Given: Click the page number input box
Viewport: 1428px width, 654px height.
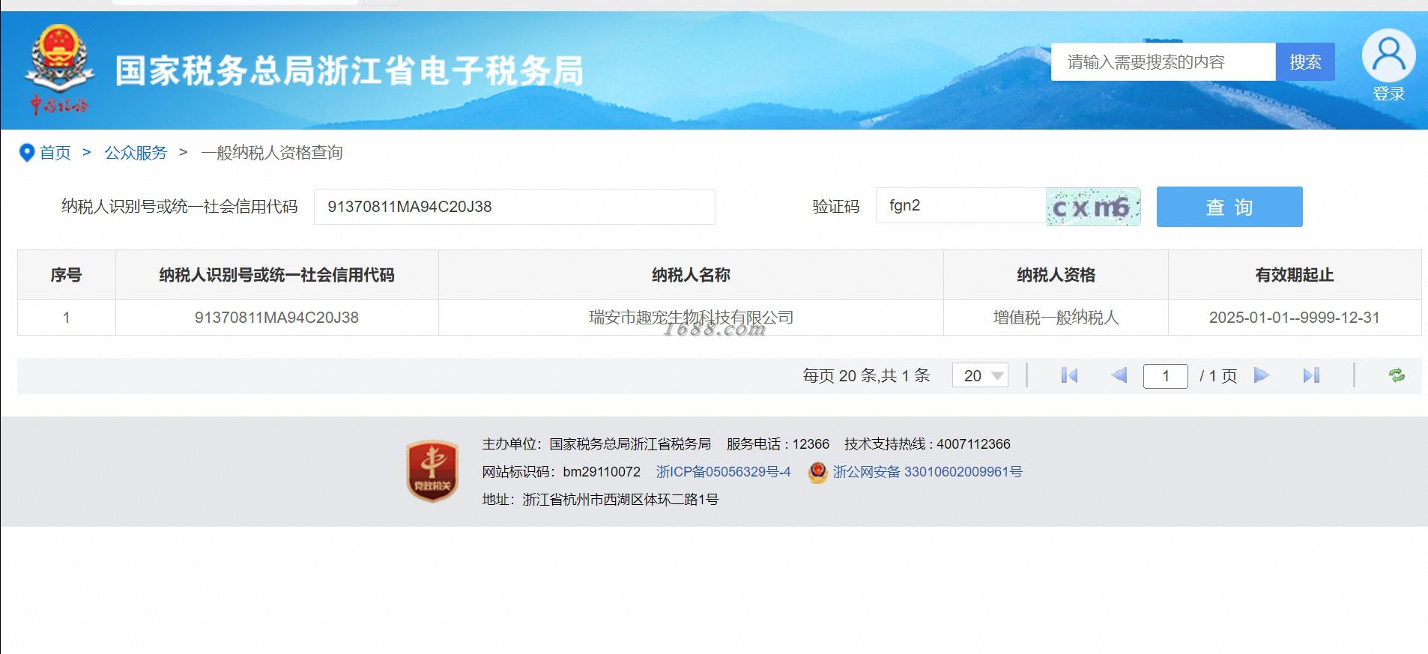Looking at the screenshot, I should (1165, 376).
